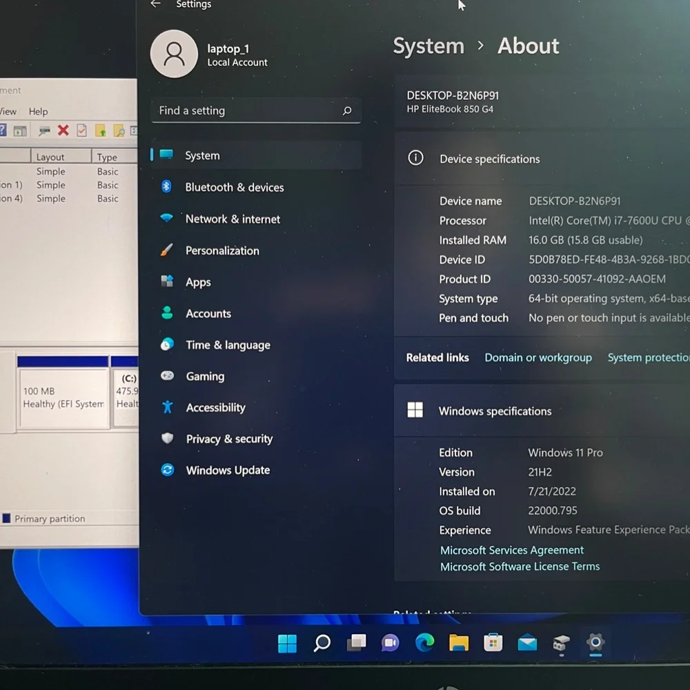Open Gaming settings
The width and height of the screenshot is (690, 690).
pyautogui.click(x=257, y=376)
